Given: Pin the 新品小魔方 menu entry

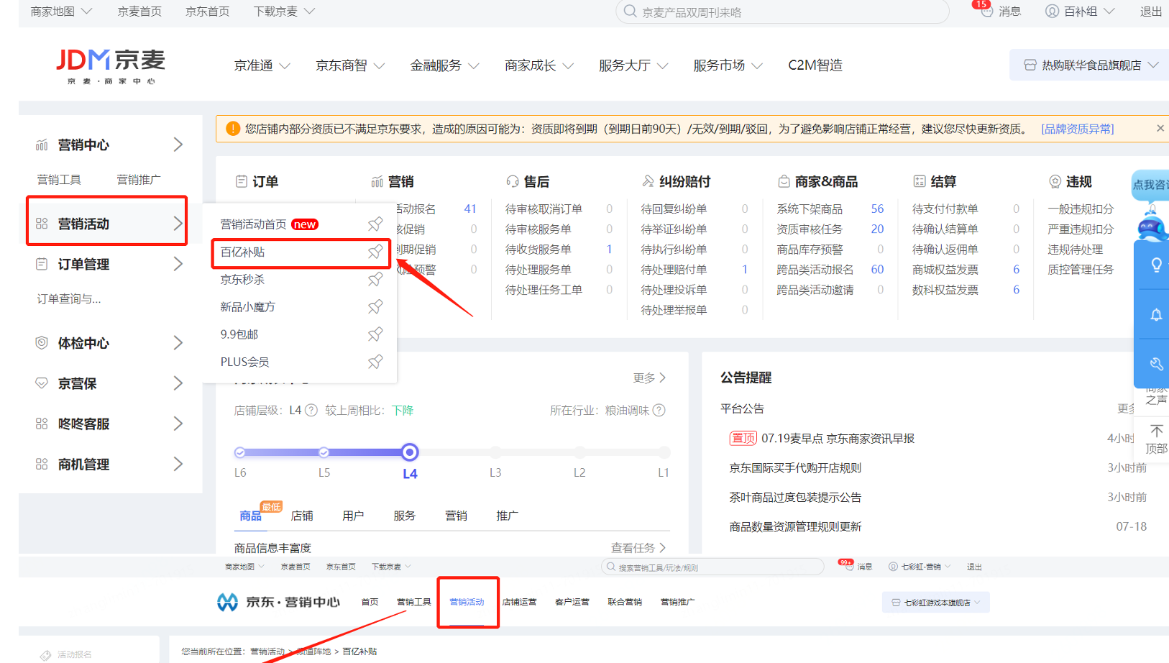Looking at the screenshot, I should pos(375,307).
